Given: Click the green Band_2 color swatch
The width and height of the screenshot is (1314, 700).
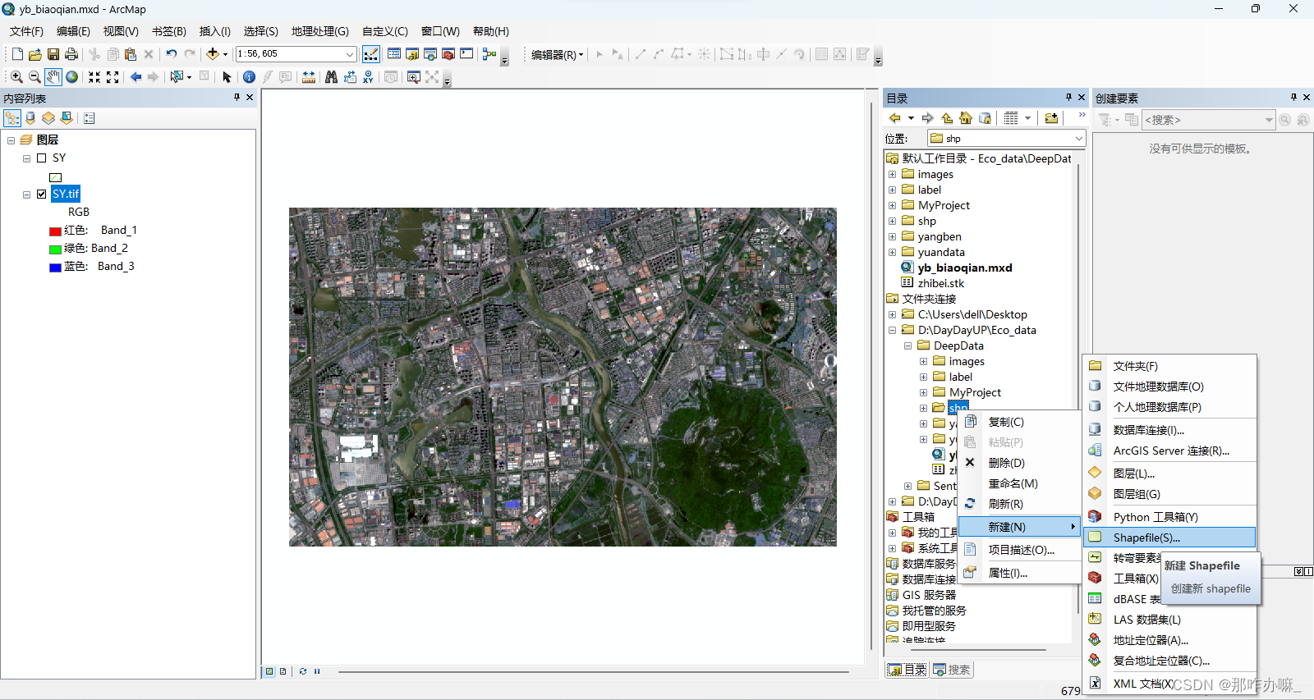Looking at the screenshot, I should click(x=55, y=249).
